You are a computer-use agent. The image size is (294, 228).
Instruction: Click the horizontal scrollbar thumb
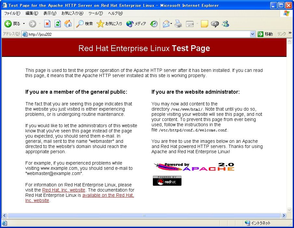coord(144,215)
